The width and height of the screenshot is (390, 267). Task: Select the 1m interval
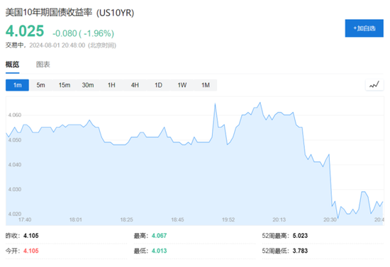(18, 85)
